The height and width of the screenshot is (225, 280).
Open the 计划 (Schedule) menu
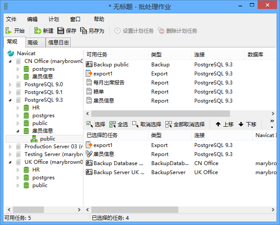[54, 19]
